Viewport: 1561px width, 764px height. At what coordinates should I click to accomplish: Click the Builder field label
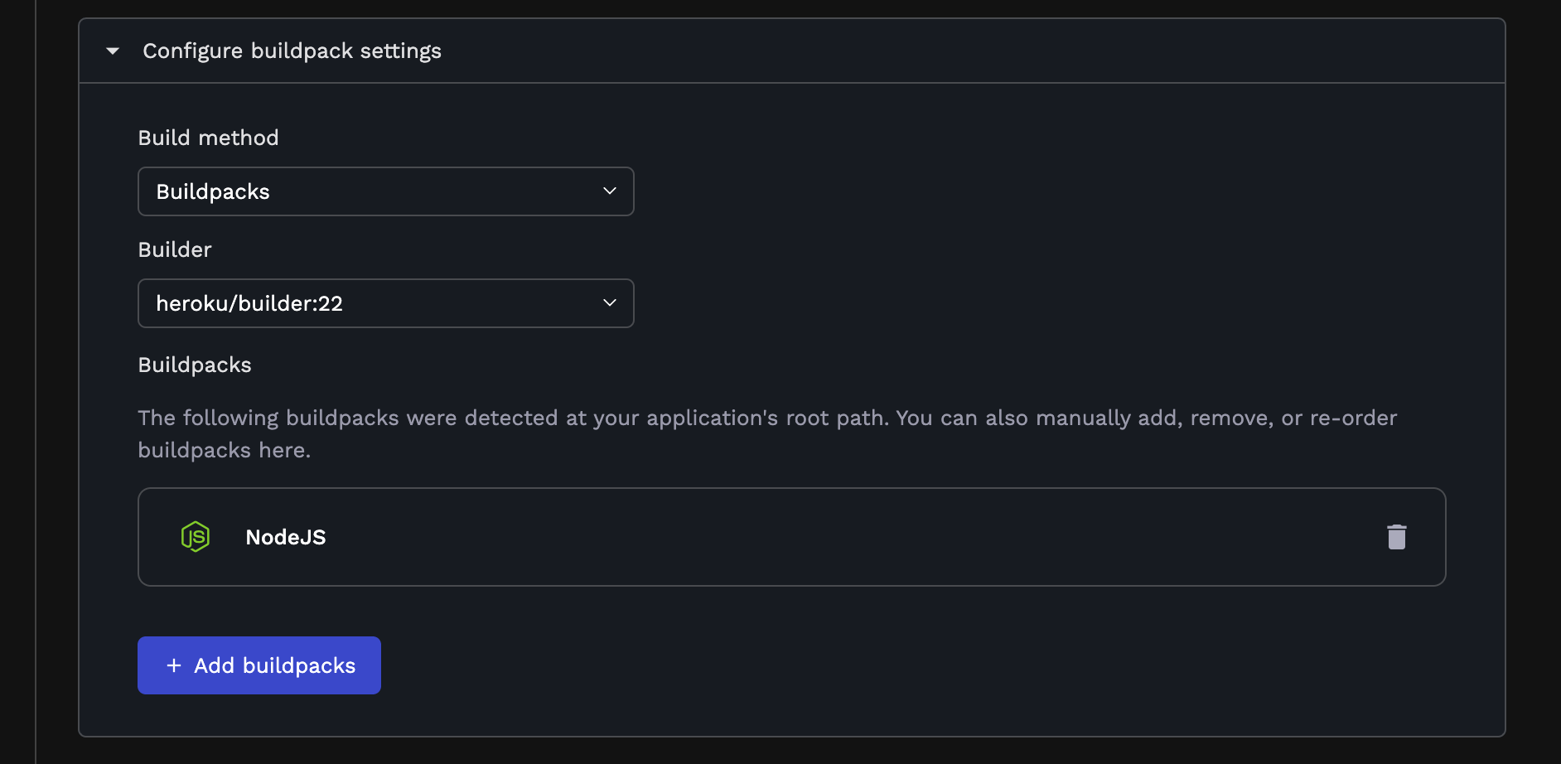point(175,249)
